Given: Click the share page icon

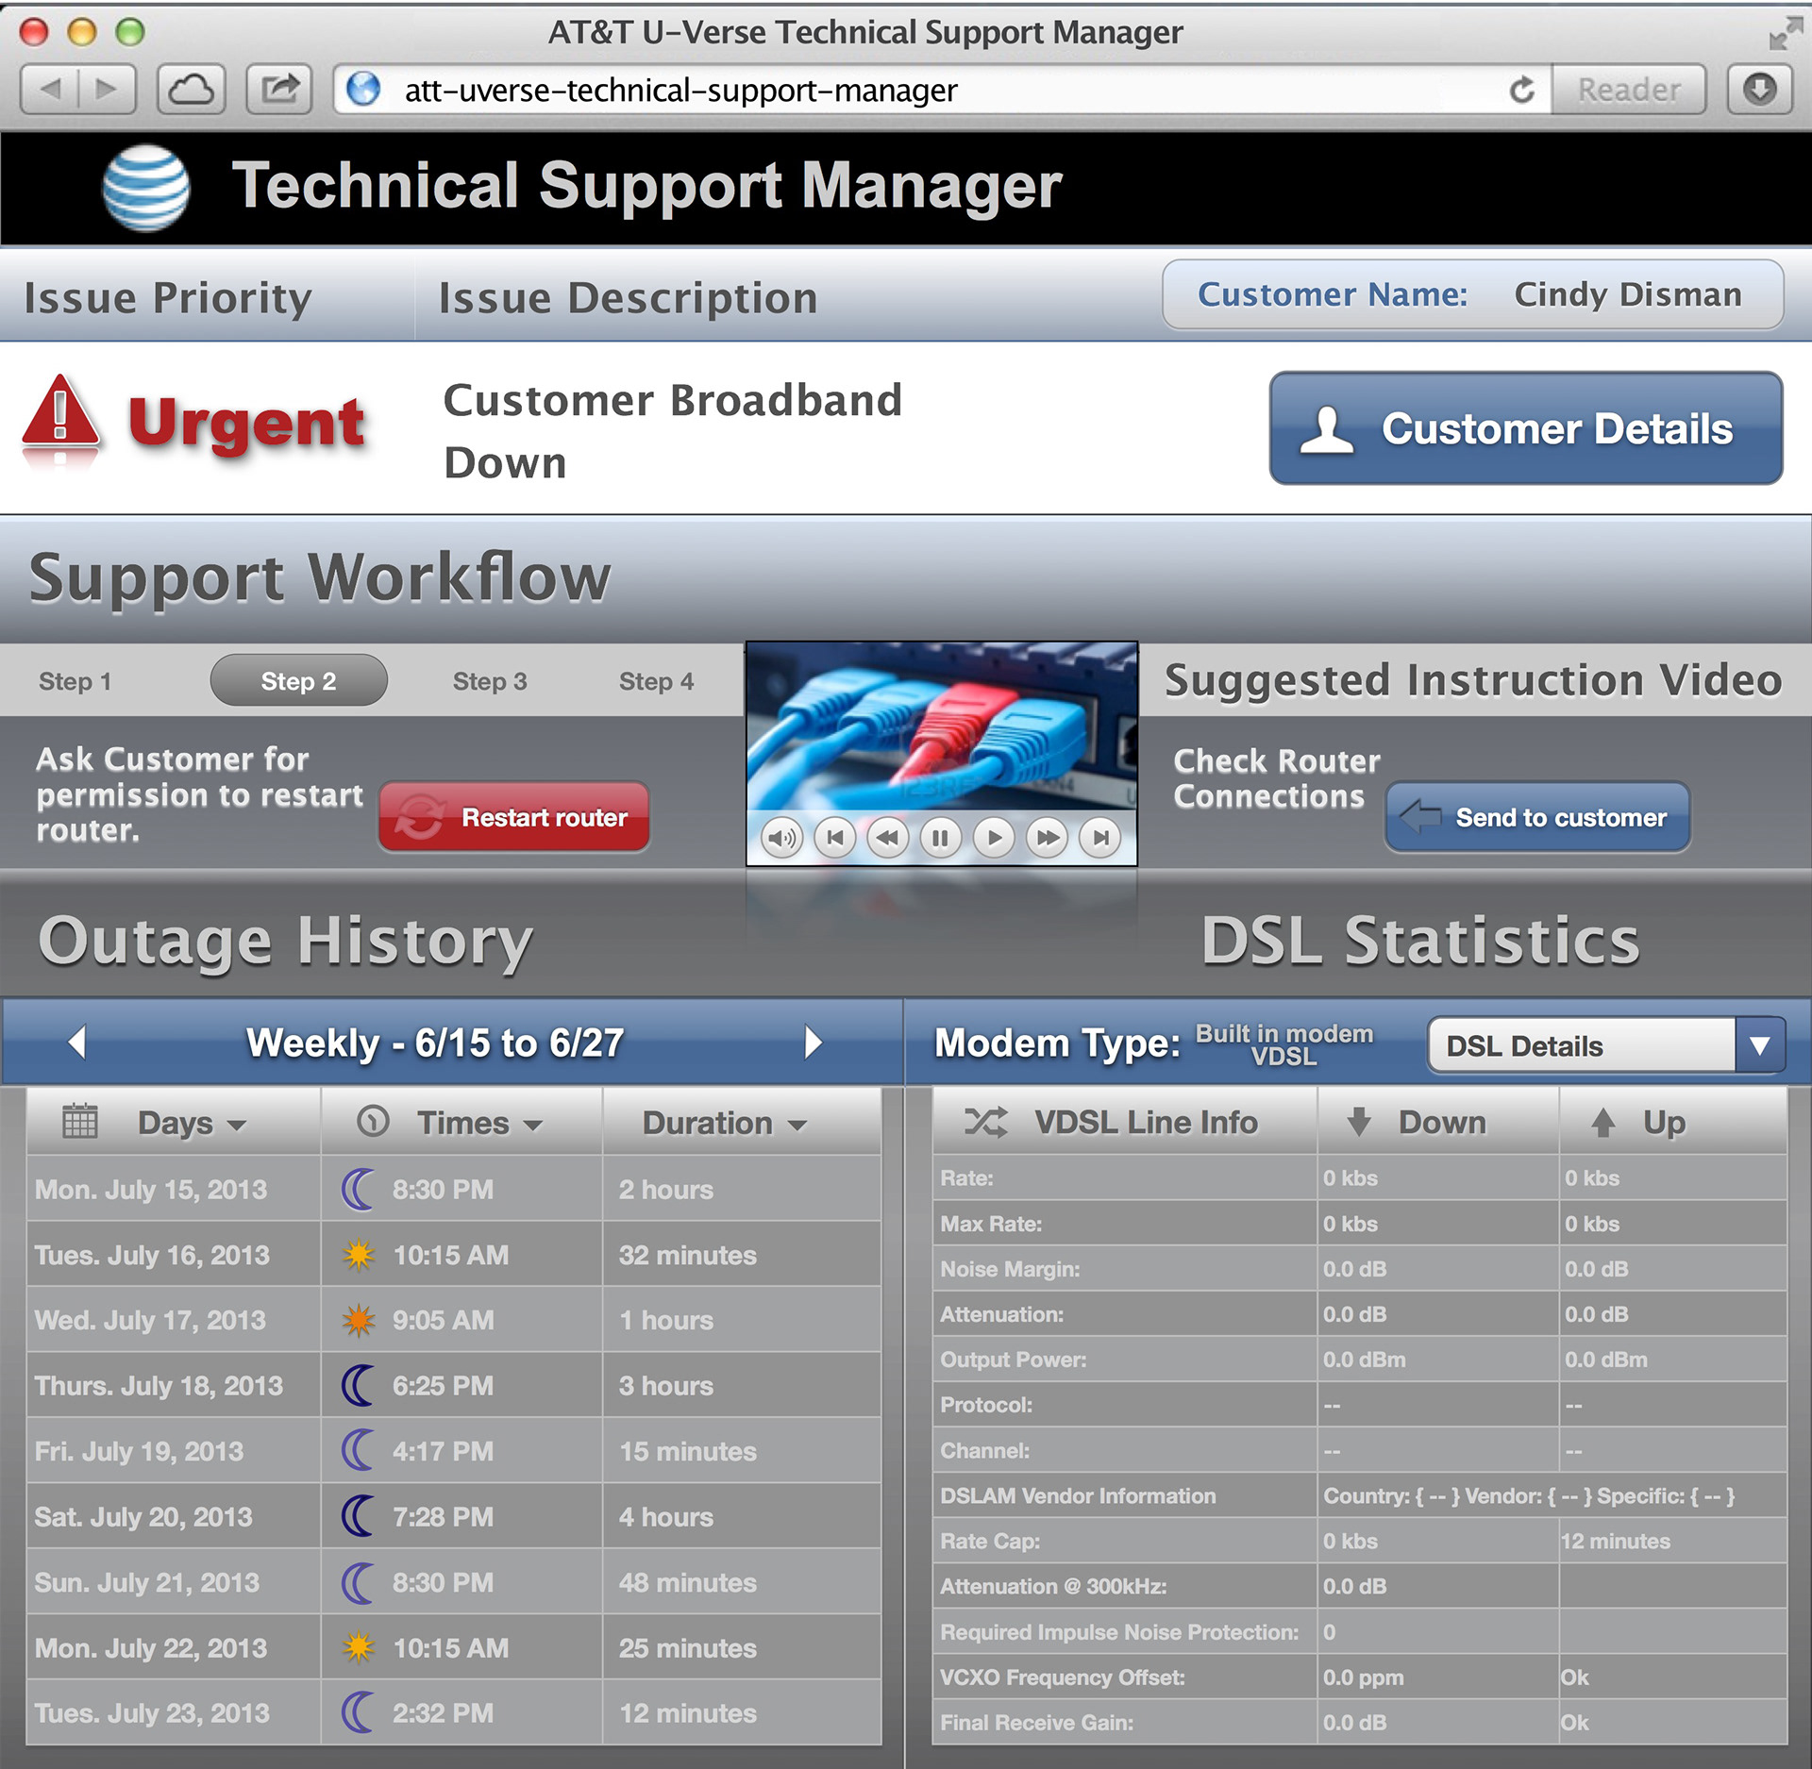Looking at the screenshot, I should click(x=279, y=90).
